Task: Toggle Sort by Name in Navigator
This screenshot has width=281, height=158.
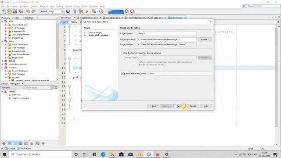Action: [37, 144]
